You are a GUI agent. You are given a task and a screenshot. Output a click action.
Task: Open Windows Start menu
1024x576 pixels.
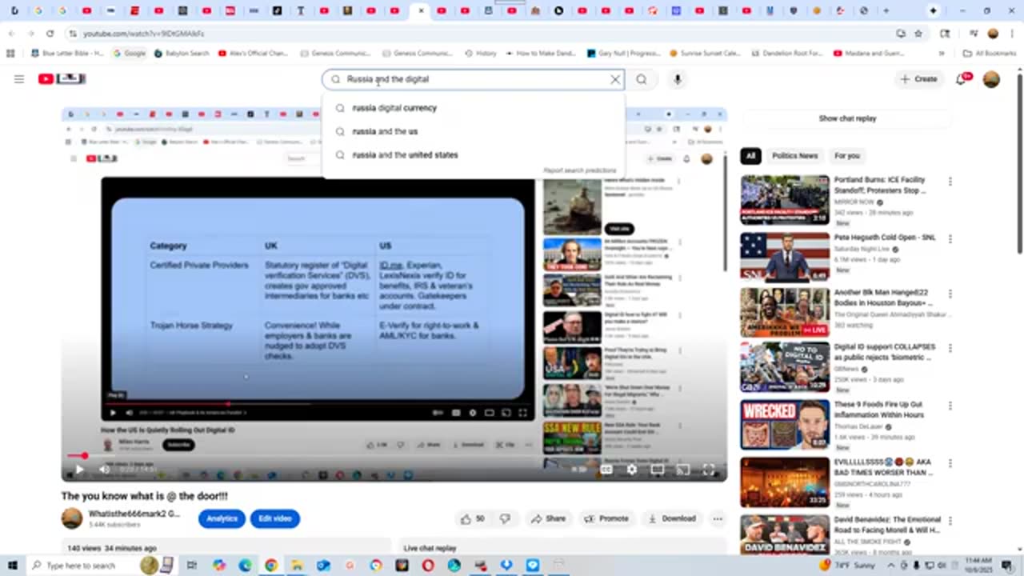13,566
